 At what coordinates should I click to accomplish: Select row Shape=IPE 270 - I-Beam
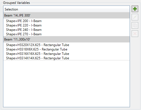(x=66, y=34)
